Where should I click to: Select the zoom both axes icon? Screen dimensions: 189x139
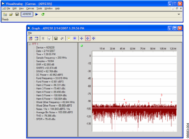(x=82, y=38)
